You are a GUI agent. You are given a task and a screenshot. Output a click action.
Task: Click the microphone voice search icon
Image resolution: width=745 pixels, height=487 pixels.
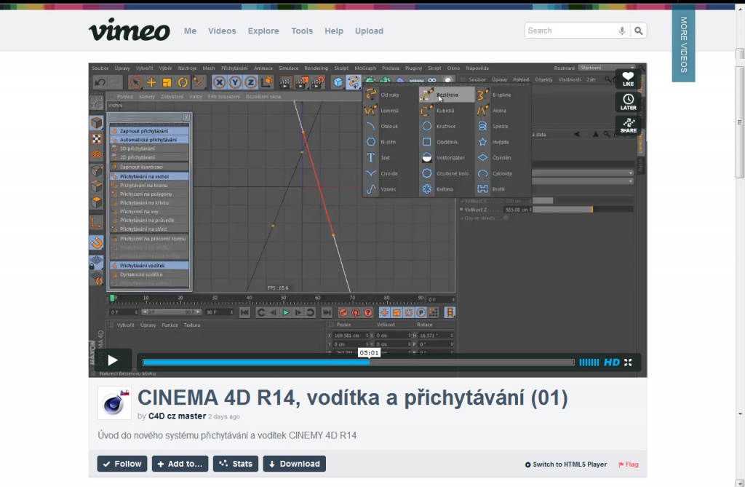pyautogui.click(x=622, y=31)
